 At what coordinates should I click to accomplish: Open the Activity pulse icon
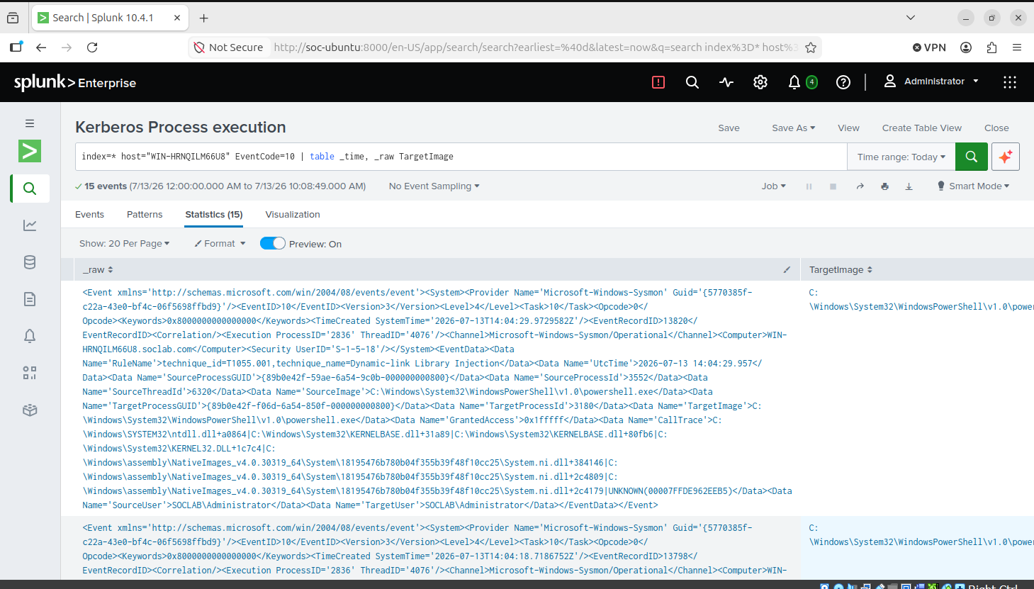[x=726, y=82]
